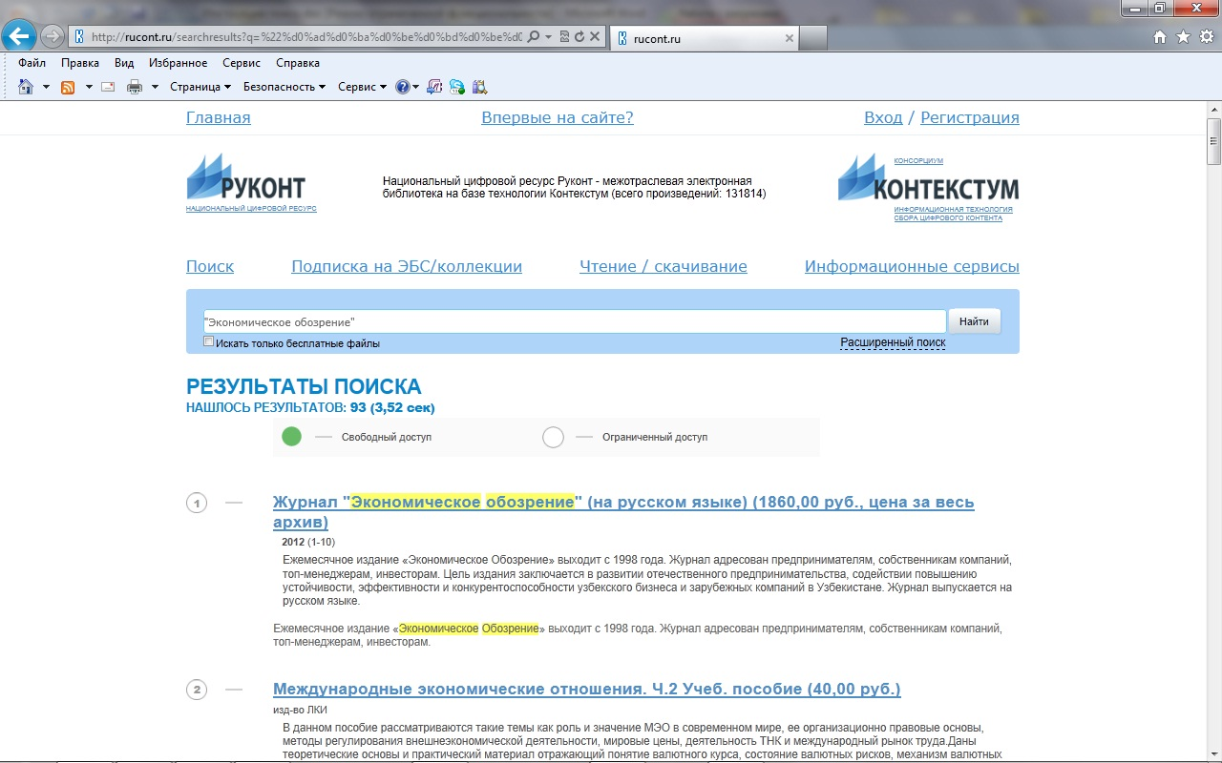Viewport: 1222px width, 763px height.
Task: Close the rucont.ru tab
Action: click(x=789, y=38)
